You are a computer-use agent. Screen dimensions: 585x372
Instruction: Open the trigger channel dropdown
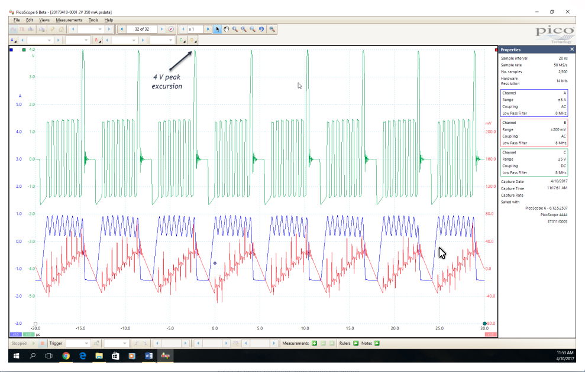124,343
